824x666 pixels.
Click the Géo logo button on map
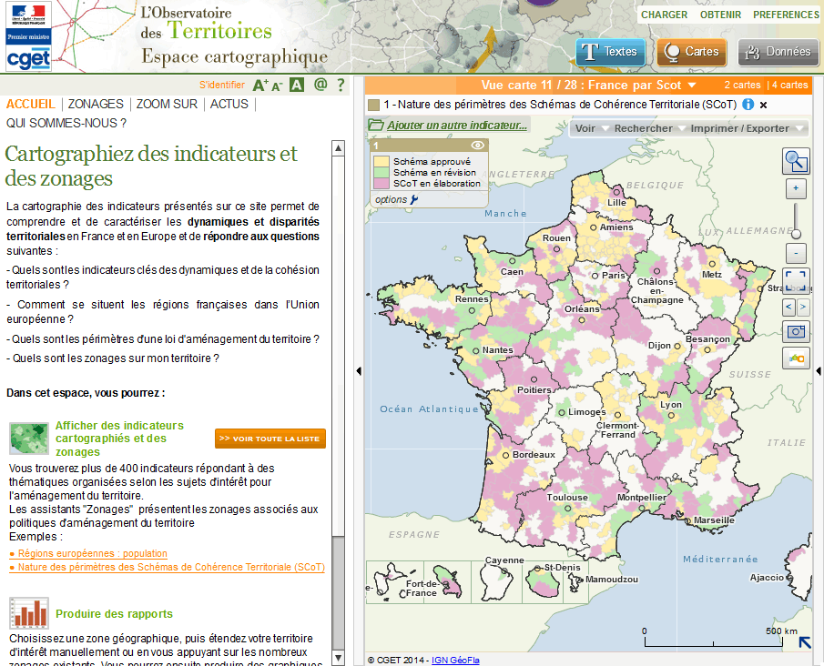coord(796,358)
